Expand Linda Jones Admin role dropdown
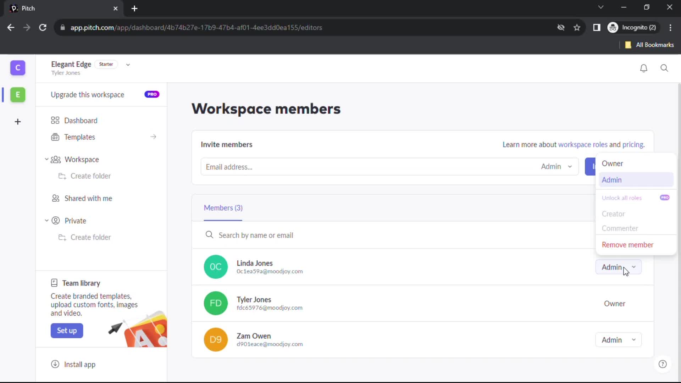This screenshot has width=681, height=383. click(x=618, y=267)
